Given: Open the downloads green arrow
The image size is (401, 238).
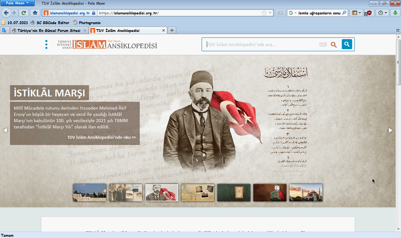Looking at the screenshot, I should [x=396, y=13].
